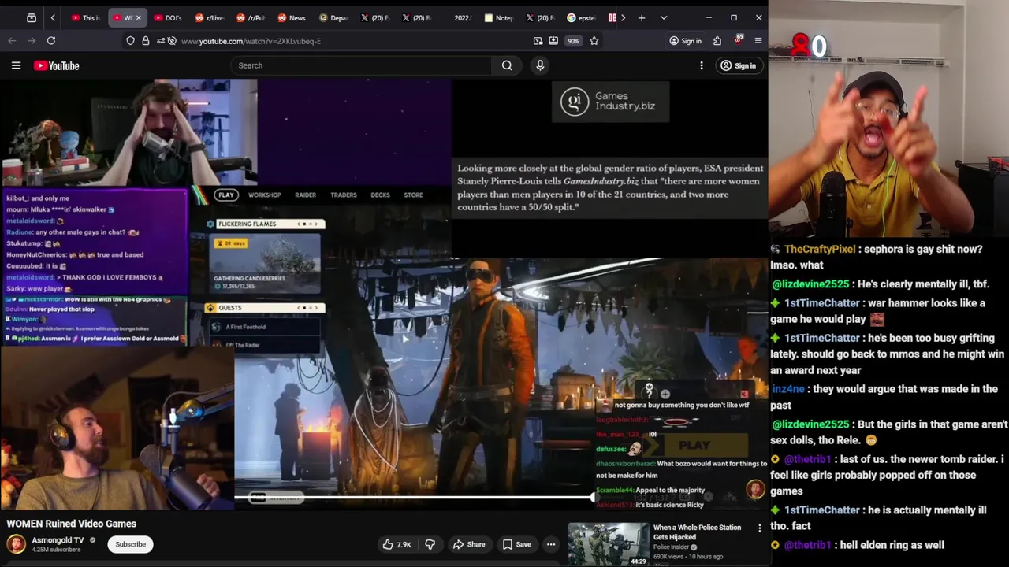
Task: Click the YouTube search magnifier button
Action: (507, 65)
